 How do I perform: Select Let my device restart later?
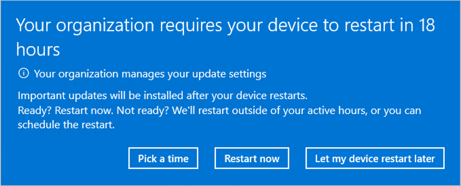[x=375, y=158]
